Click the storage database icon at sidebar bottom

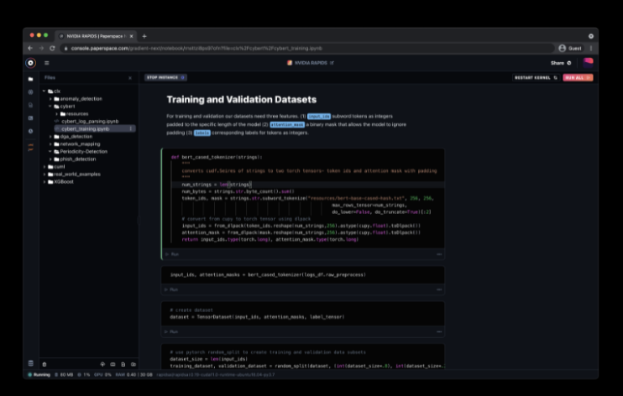(30, 363)
